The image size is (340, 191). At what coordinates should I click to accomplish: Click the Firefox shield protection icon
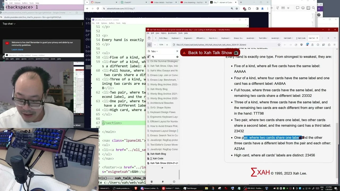[x=301, y=45]
